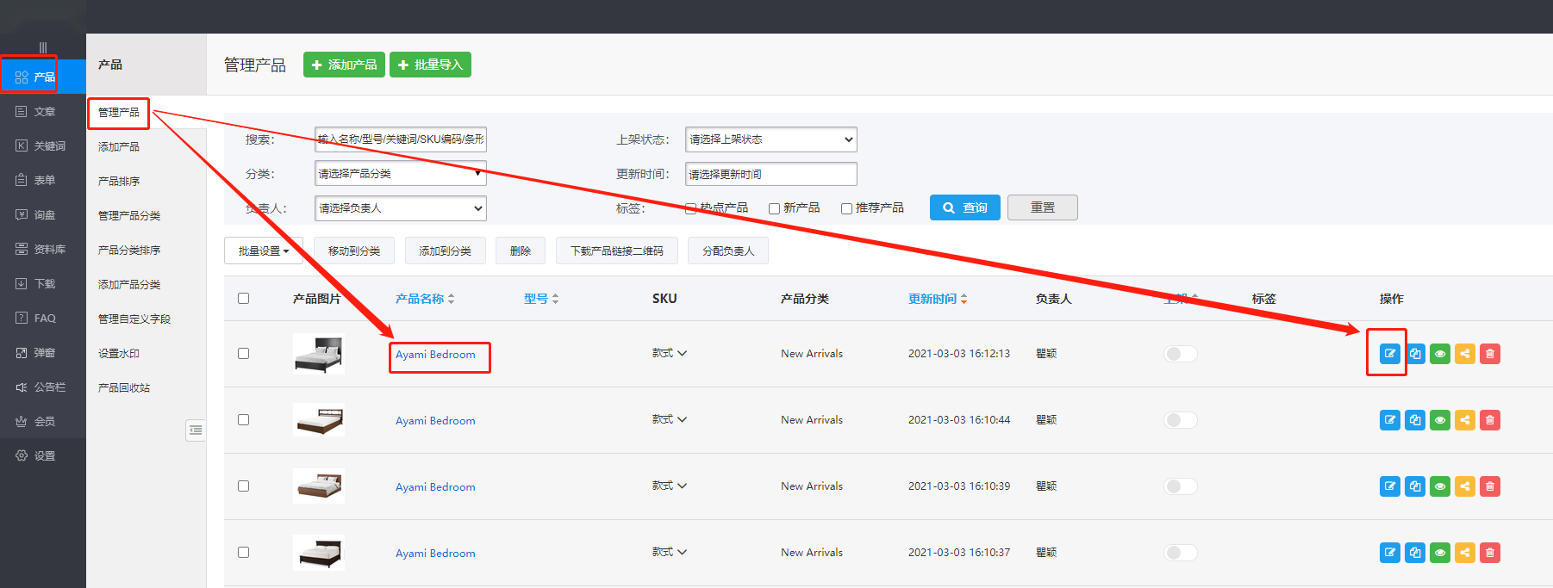Sort the table by 更新时间 column
This screenshot has width=1553, height=588.
[937, 299]
